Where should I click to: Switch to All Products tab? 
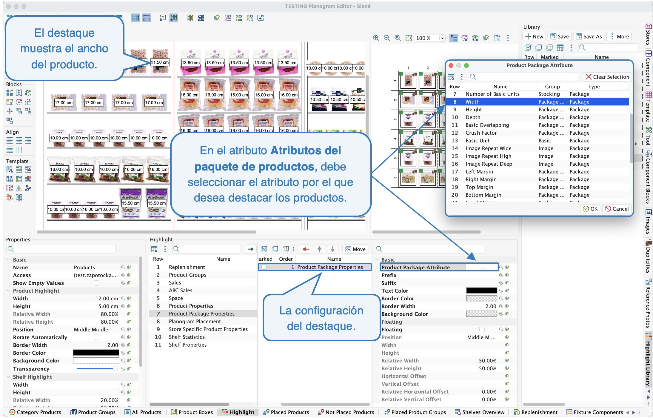[143, 412]
